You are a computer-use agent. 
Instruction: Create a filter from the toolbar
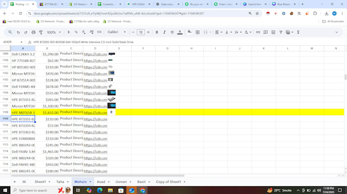[x=281, y=32]
